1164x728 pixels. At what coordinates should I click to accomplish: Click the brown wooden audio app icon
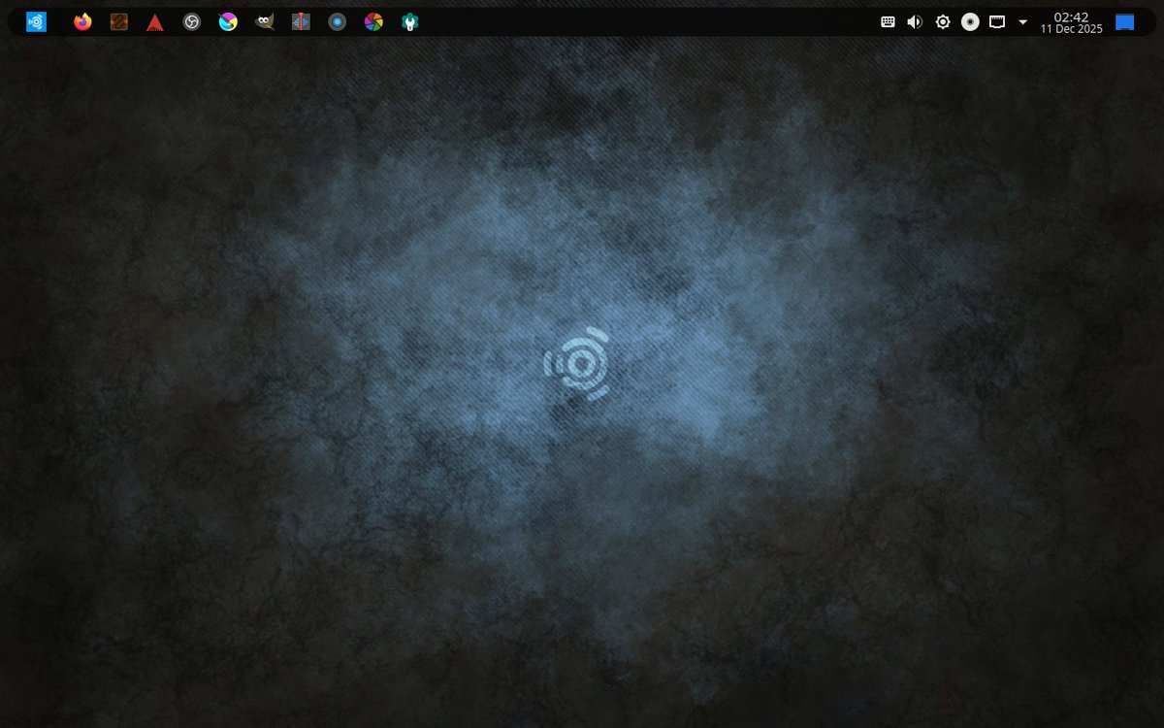pos(118,20)
